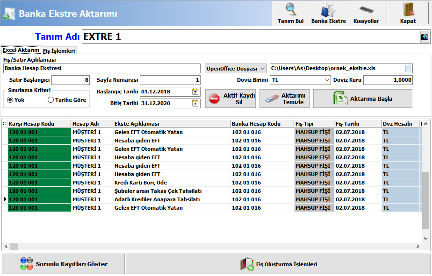Select the Yok limiting criterion
The height and width of the screenshot is (276, 432).
(16, 100)
